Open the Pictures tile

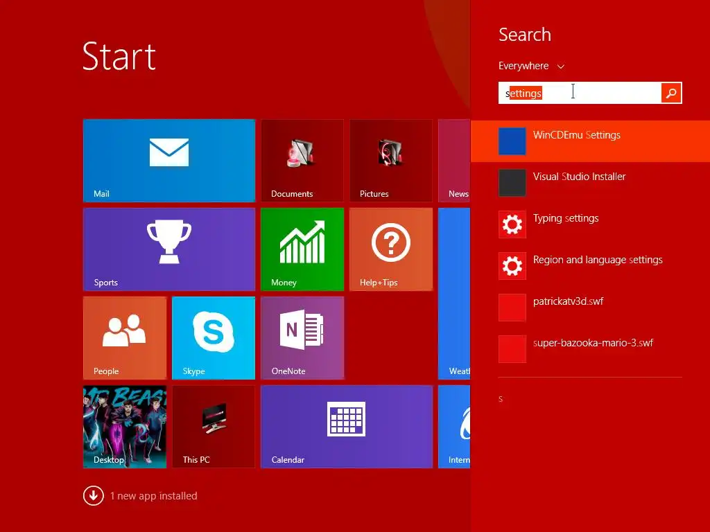tap(391, 161)
